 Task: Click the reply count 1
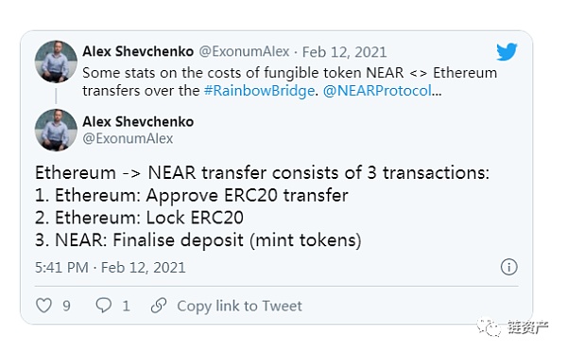pyautogui.click(x=126, y=306)
